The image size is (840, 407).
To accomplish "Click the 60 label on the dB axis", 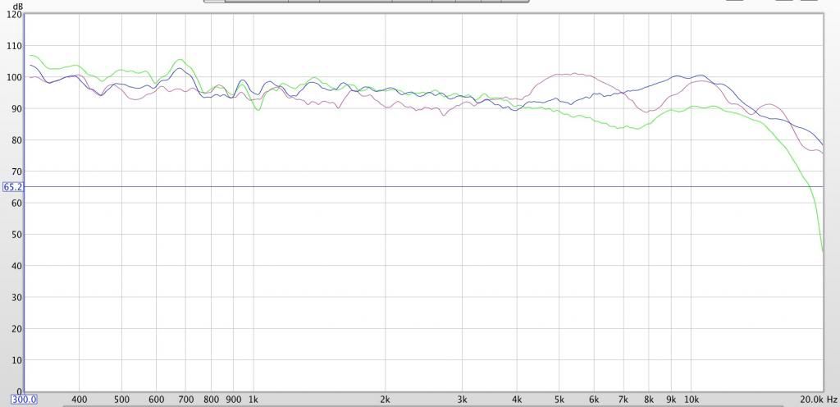I will (18, 203).
